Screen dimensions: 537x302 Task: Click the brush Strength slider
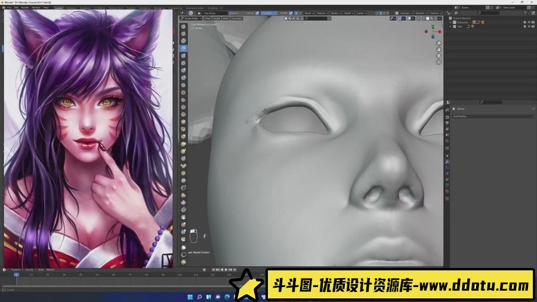(x=274, y=13)
